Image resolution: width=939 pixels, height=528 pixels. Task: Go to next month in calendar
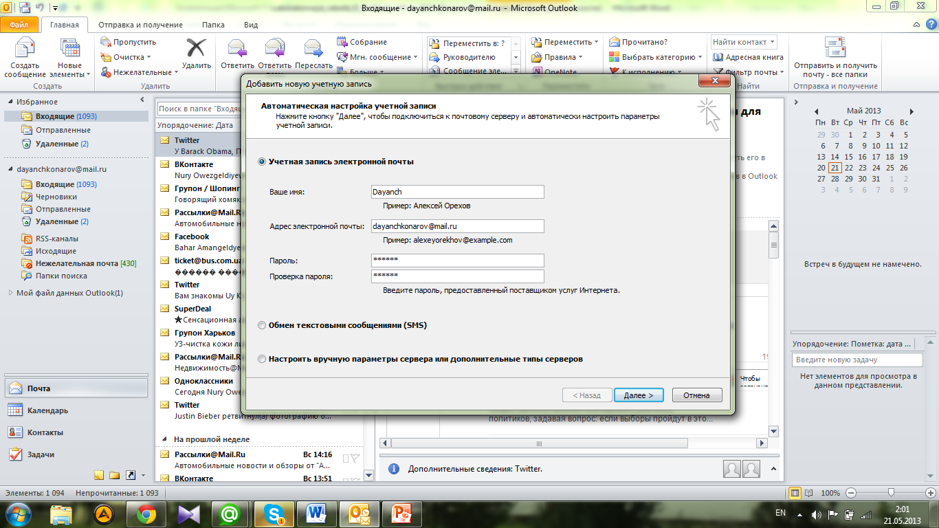912,111
